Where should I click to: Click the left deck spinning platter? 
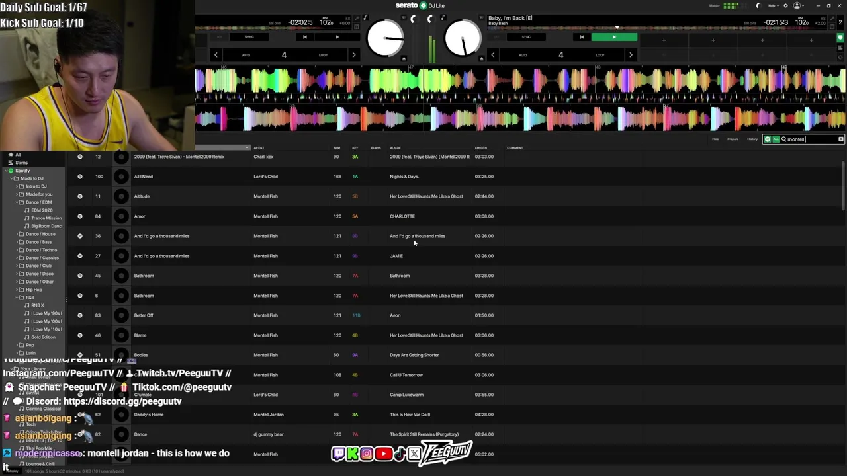point(385,38)
